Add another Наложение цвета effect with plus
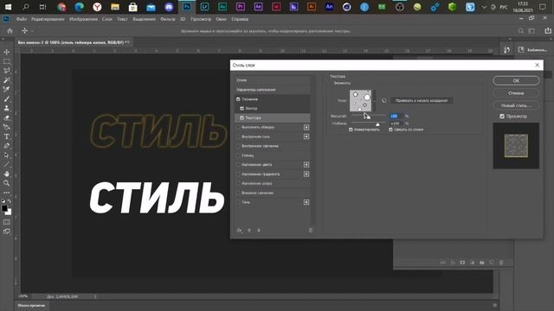Viewport: 554px width, 311px height. [x=306, y=165]
